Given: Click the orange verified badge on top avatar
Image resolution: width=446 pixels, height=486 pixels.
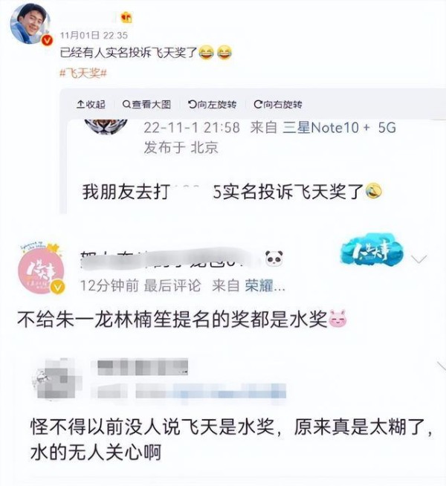Looking at the screenshot, I should coord(47,41).
